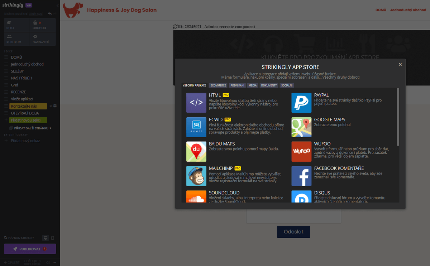Click the Uložit nyní link
This screenshot has height=266, width=430.
(x=36, y=14)
